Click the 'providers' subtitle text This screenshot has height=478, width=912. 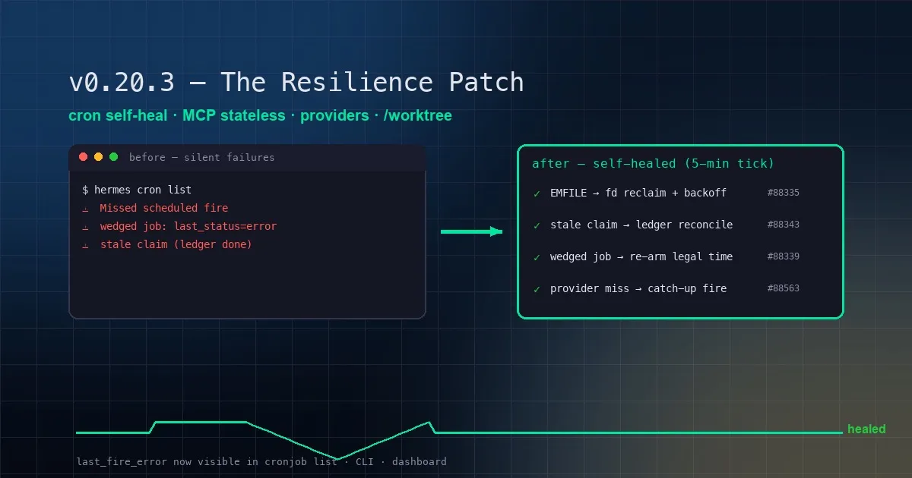tap(333, 116)
